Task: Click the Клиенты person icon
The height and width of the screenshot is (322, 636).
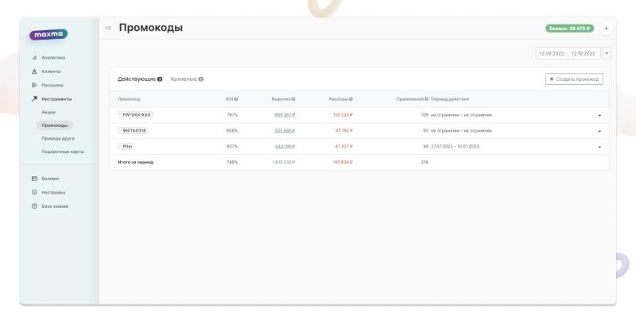Action: pos(33,71)
